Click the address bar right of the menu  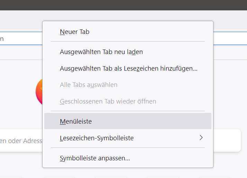coord(230,38)
